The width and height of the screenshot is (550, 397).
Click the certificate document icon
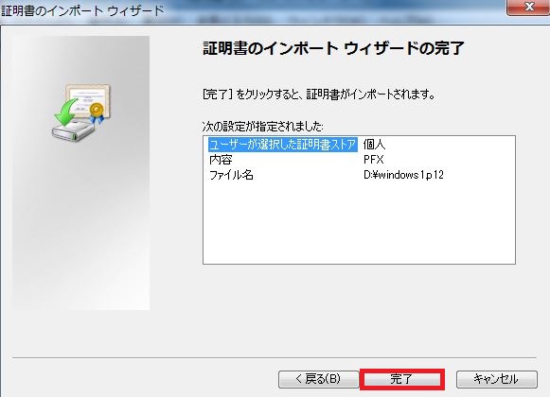point(88,101)
